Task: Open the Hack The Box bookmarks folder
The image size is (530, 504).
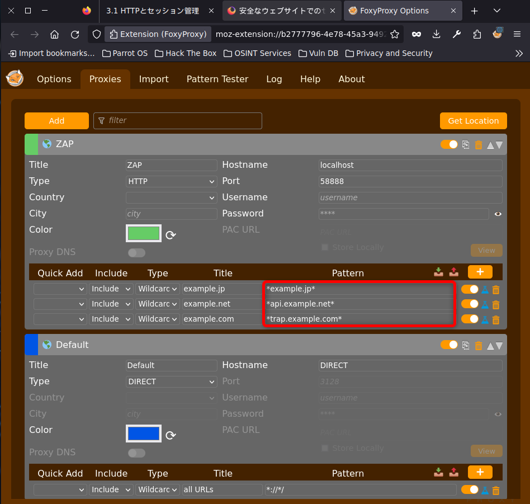Action: coord(186,54)
